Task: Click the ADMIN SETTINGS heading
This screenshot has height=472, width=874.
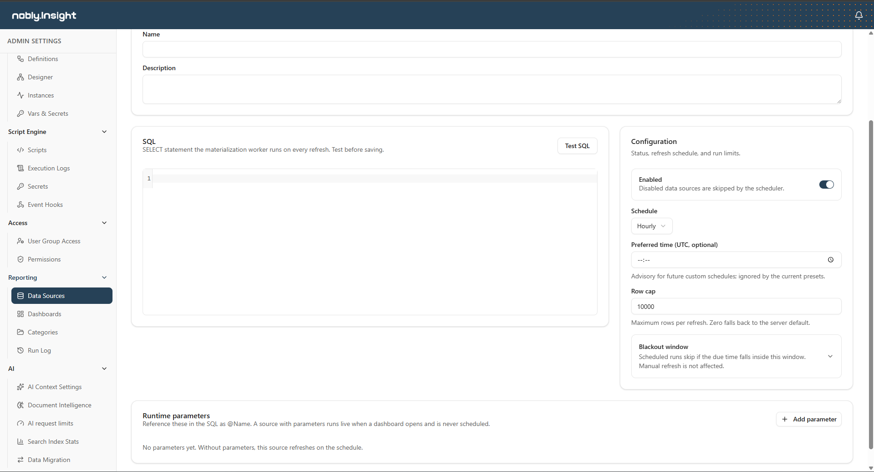Action: pos(34,41)
